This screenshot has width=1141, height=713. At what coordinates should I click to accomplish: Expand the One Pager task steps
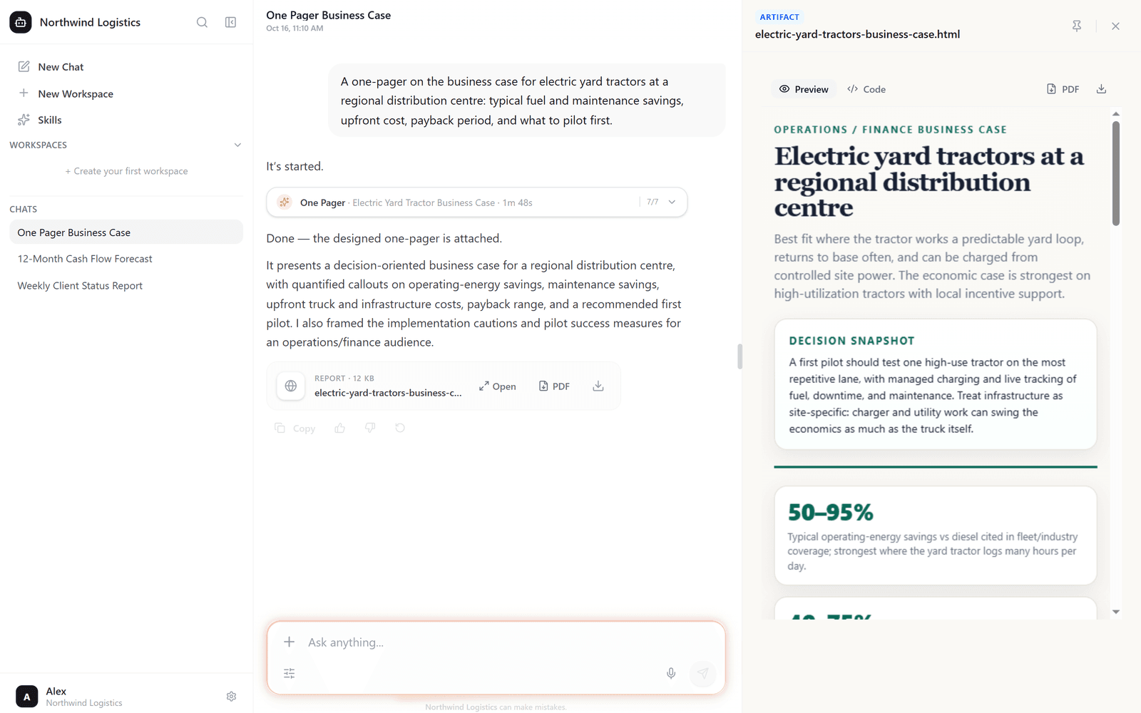(x=672, y=202)
